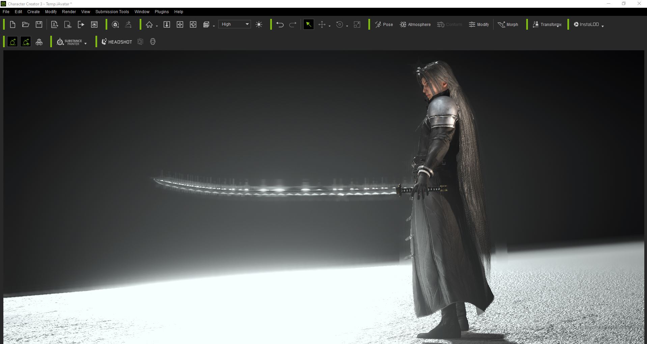The width and height of the screenshot is (647, 344).
Task: Open the Pose panel
Action: point(384,24)
